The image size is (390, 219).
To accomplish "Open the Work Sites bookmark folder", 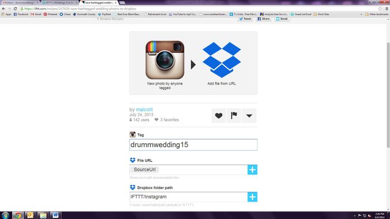I will pos(321,14).
